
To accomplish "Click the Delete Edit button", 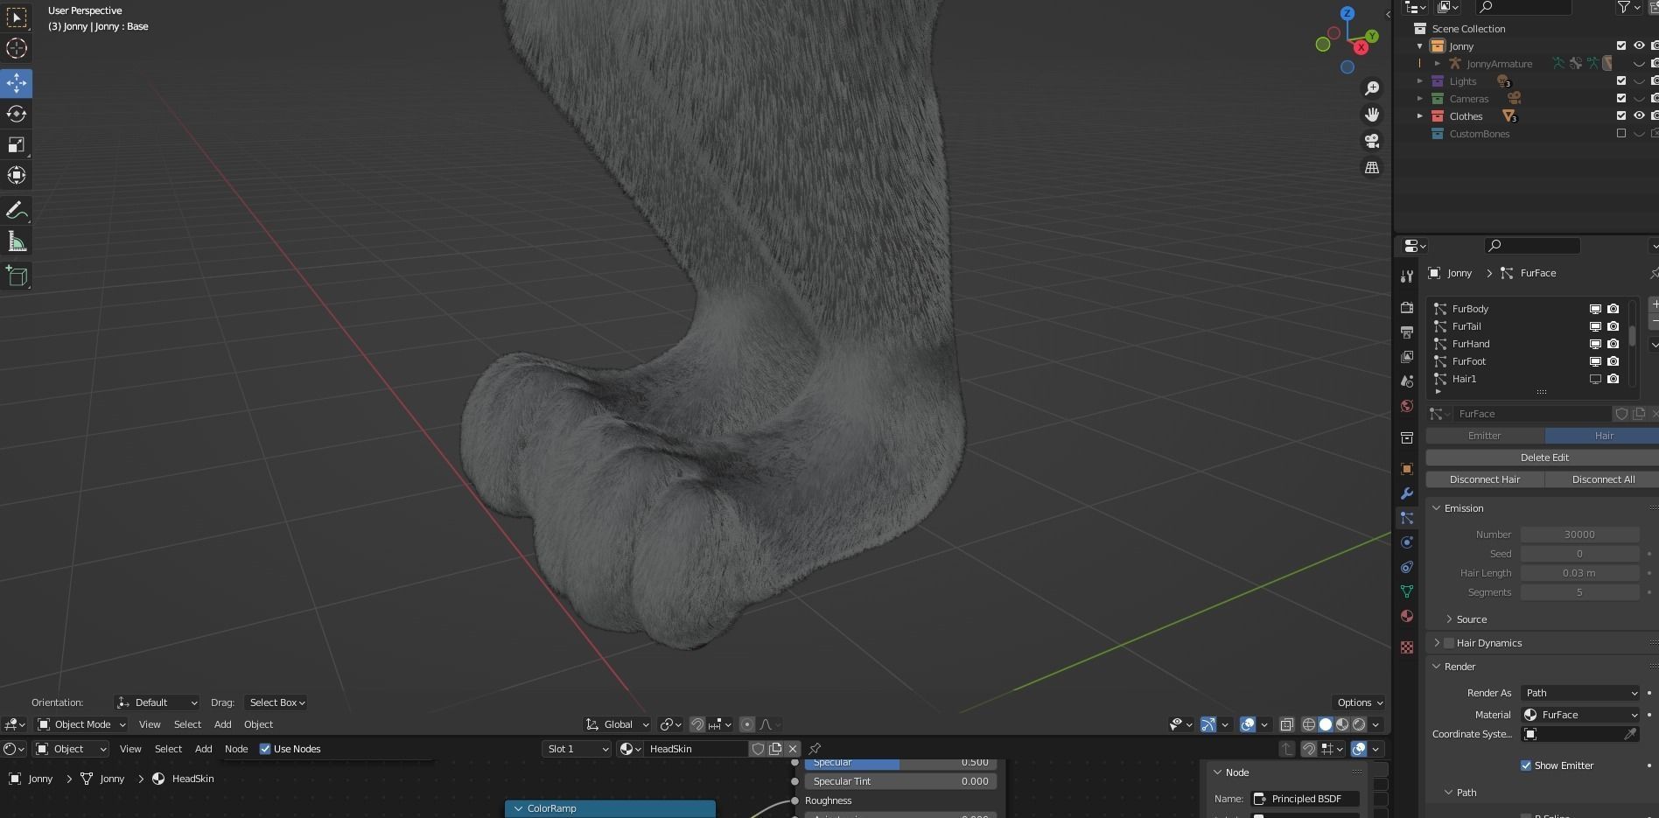I will pos(1543,458).
